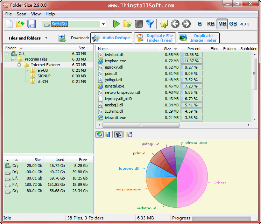This screenshot has width=261, height=224.
Task: Toggle the chart animation film icon
Action: click(118, 134)
